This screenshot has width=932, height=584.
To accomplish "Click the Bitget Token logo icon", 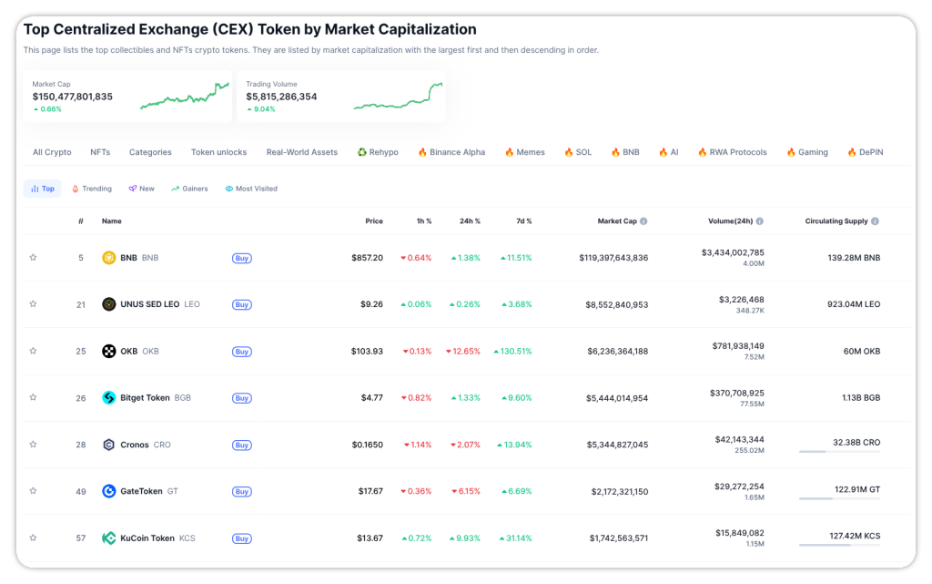I will [108, 398].
